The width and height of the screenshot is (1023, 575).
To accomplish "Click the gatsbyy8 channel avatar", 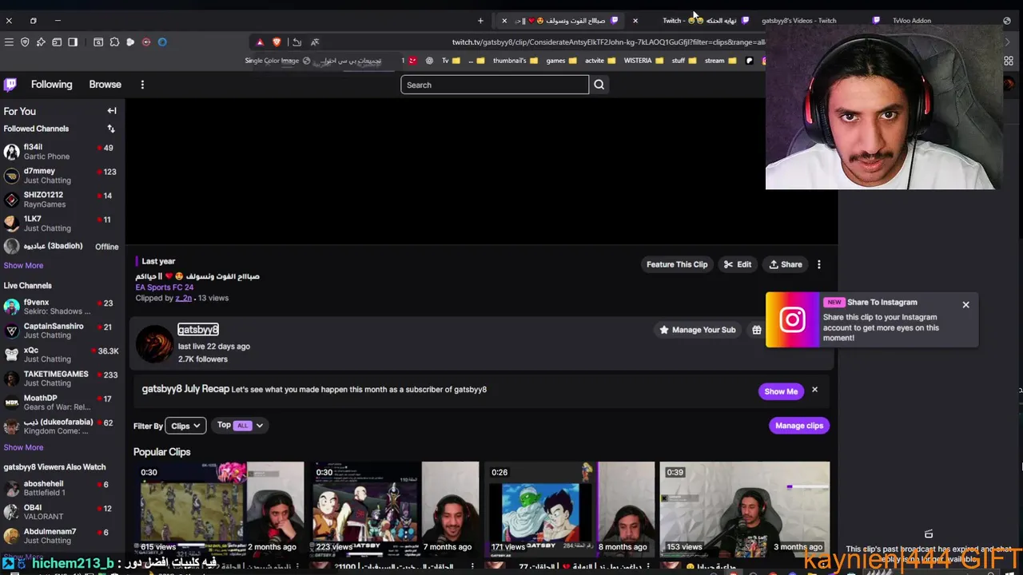I will tap(154, 343).
